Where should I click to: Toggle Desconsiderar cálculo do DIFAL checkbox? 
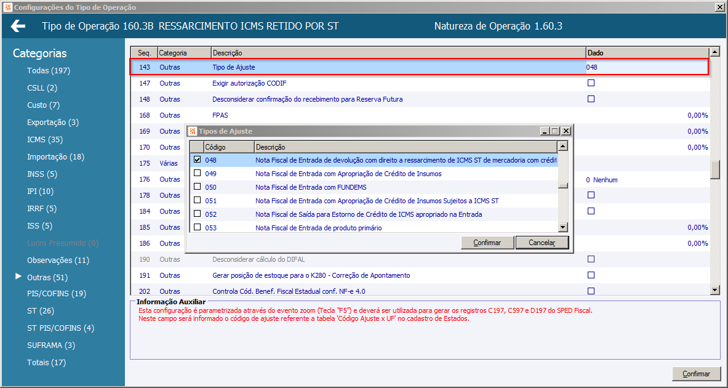[x=591, y=259]
